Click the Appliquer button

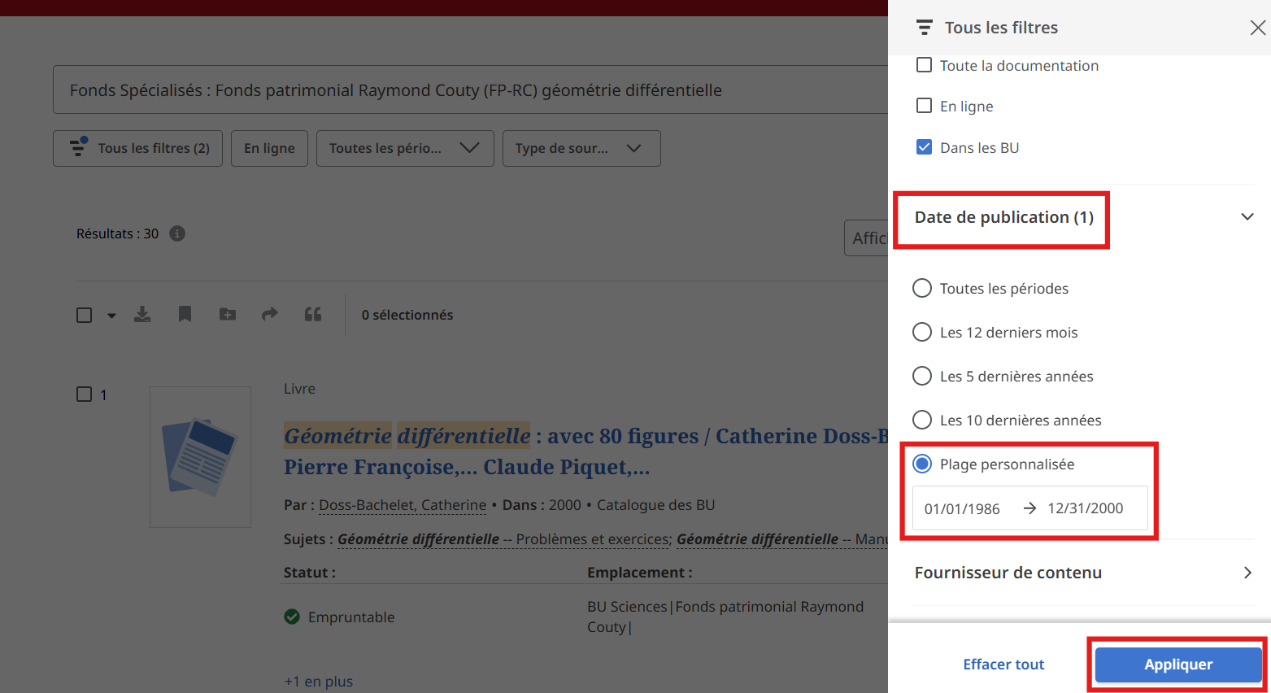click(1177, 665)
